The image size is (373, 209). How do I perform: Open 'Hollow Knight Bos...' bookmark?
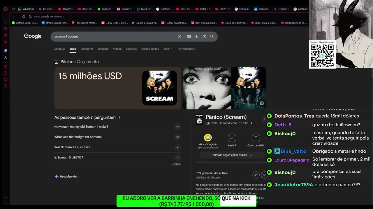(x=174, y=23)
